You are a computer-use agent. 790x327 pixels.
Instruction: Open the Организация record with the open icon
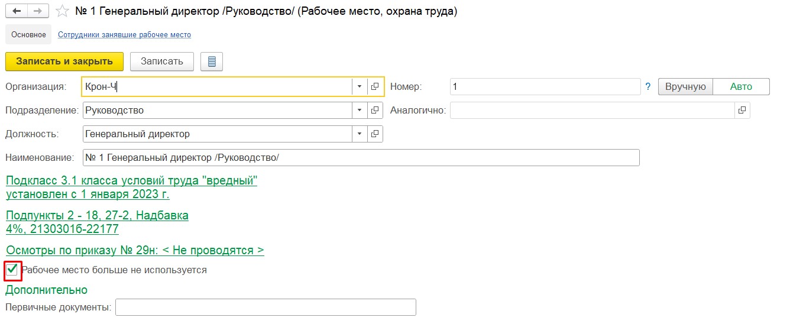(375, 86)
